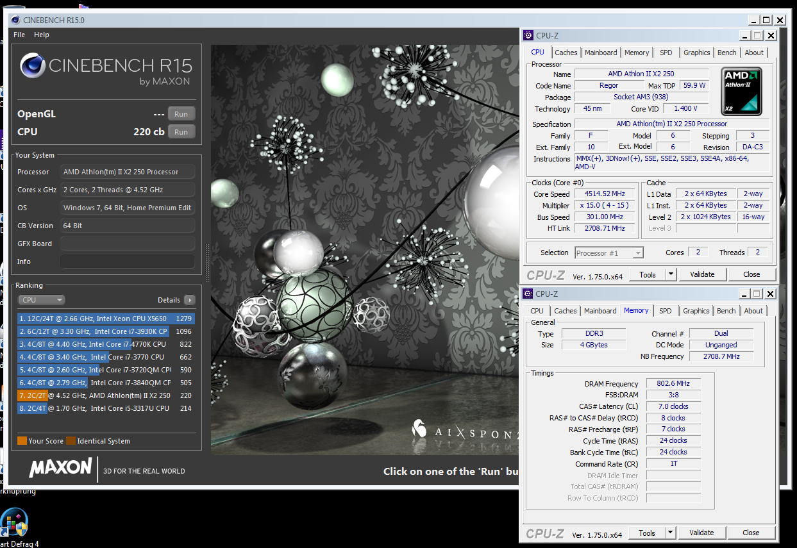797x548 pixels.
Task: Click Tools button in upper CPU-Z
Action: [648, 274]
